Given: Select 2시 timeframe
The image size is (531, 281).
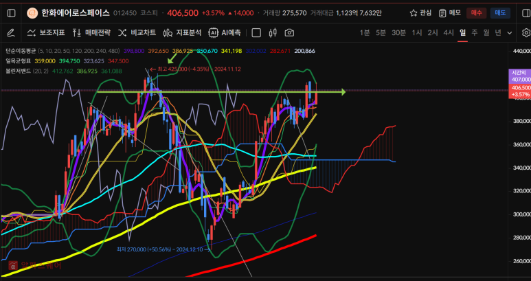Looking at the screenshot, I should [433, 33].
